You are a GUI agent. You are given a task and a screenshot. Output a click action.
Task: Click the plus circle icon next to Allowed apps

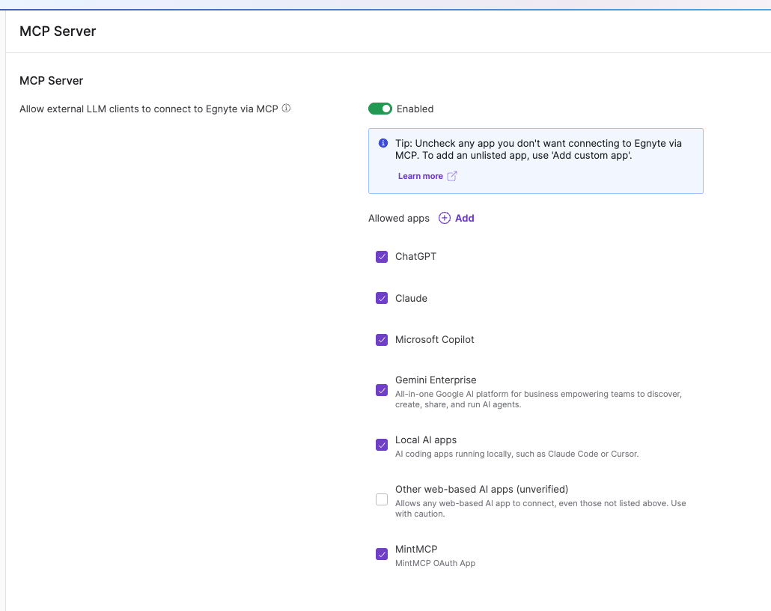(444, 218)
